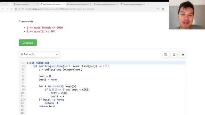The width and height of the screenshot is (205, 115).
Task: Close the Divide Intervals Into Minimum tab
Action: tap(117, 4)
